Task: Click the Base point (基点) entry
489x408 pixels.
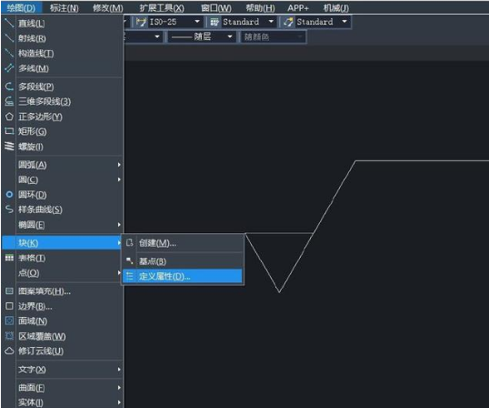Action: [x=183, y=260]
